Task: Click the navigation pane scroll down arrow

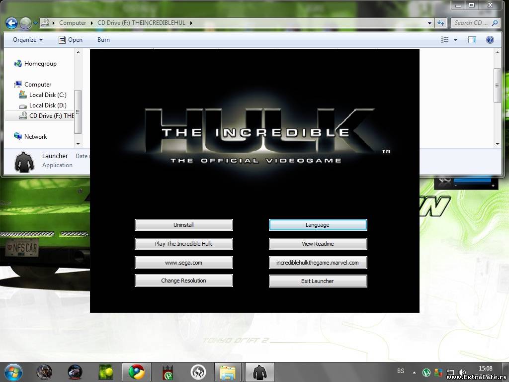Action: [x=78, y=144]
